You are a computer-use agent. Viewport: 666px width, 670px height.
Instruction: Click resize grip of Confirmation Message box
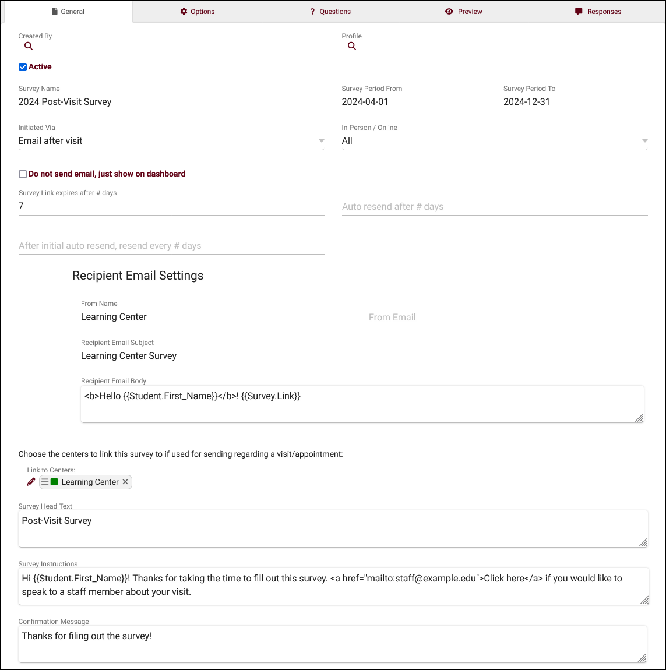click(x=642, y=658)
